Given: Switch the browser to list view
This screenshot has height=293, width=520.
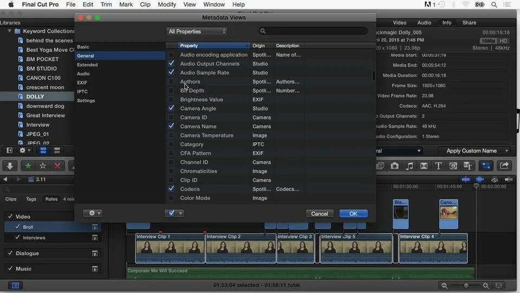Looking at the screenshot, I should (57, 150).
